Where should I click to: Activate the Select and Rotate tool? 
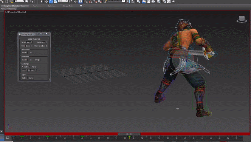[x=51, y=2]
